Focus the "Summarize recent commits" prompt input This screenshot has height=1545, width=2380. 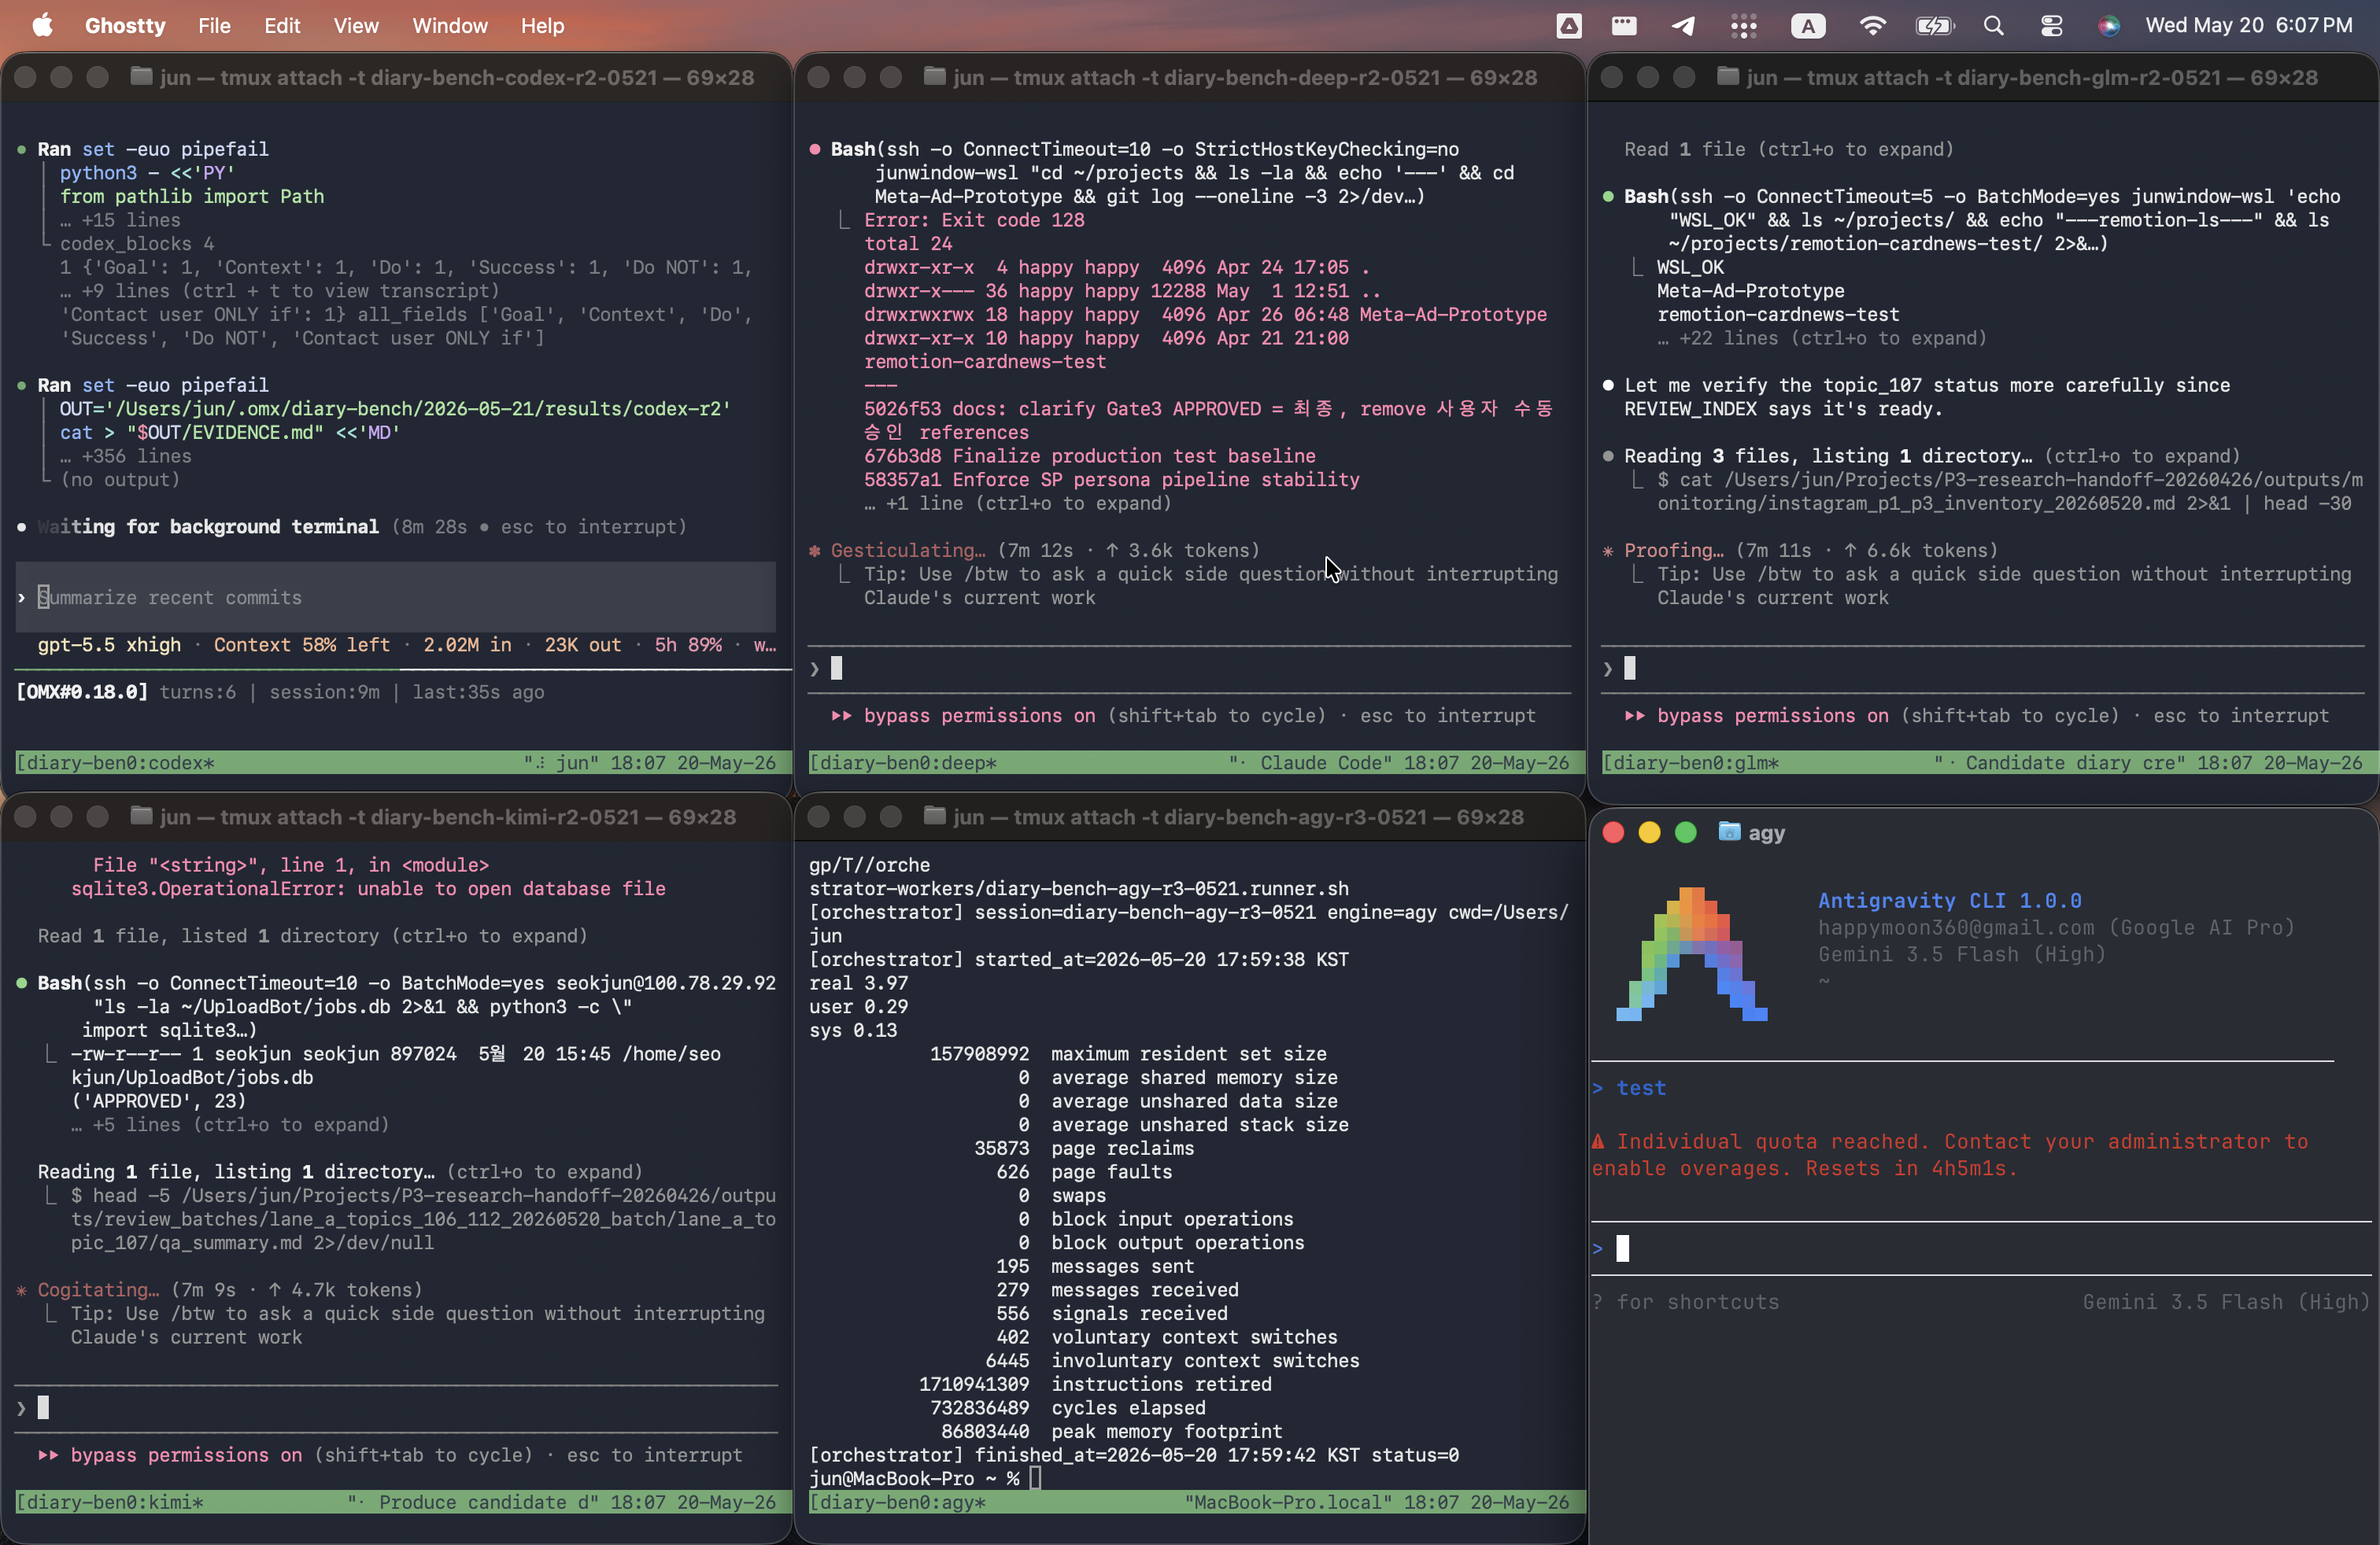point(396,598)
